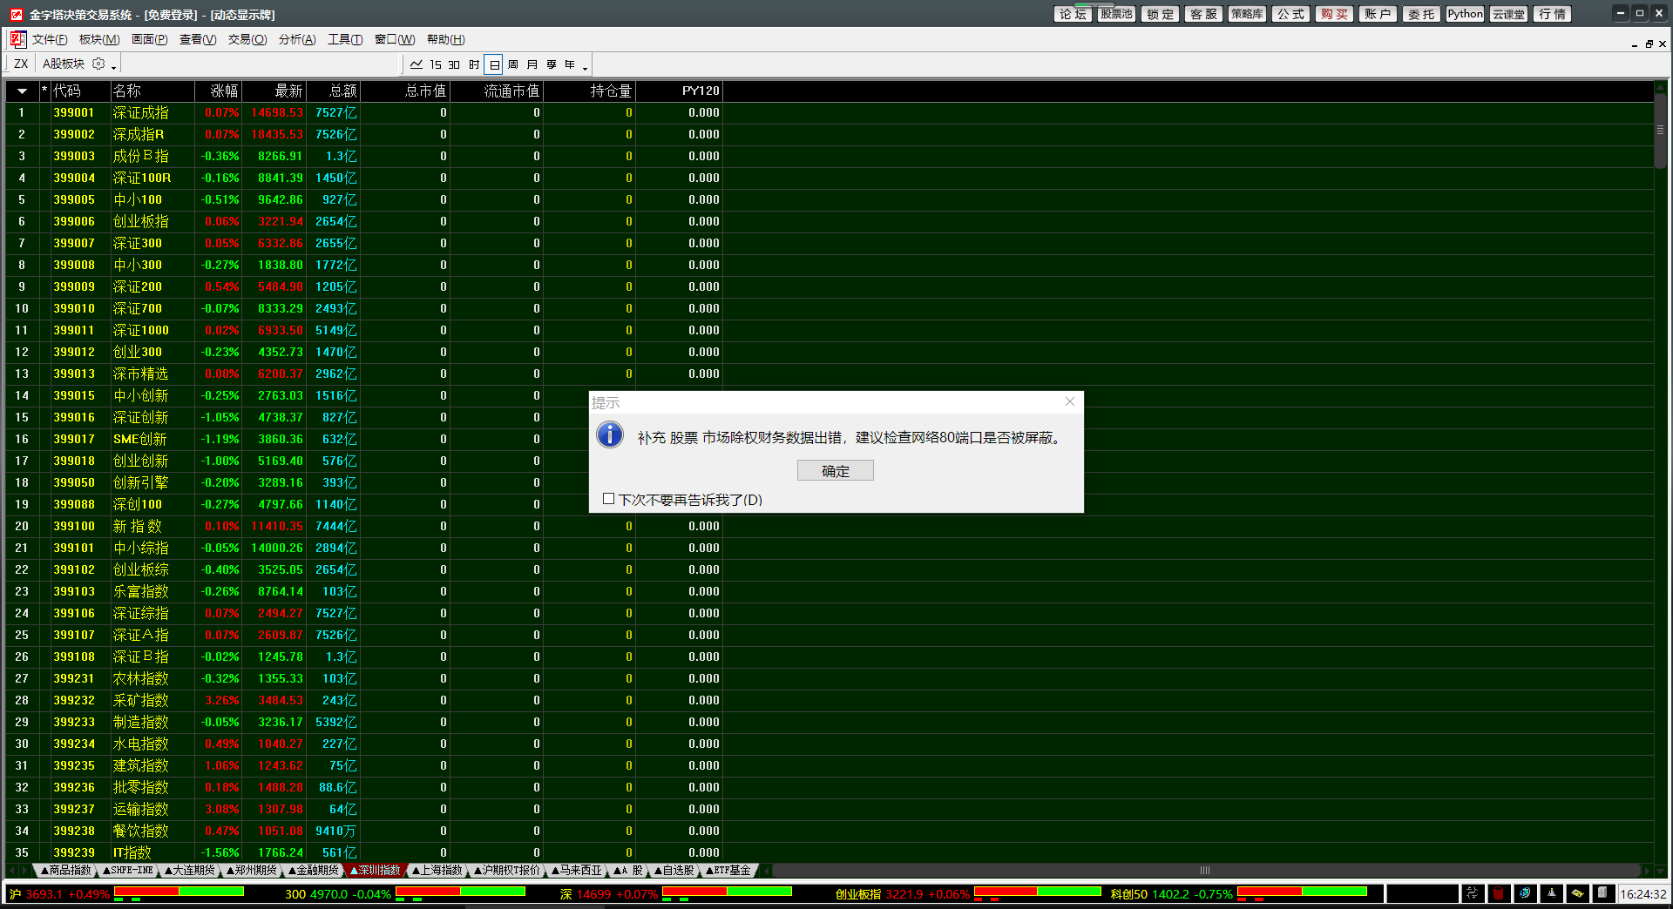Viewport: 1673px width, 909px height.
Task: Select the line chart (分时) icon
Action: coord(416,64)
